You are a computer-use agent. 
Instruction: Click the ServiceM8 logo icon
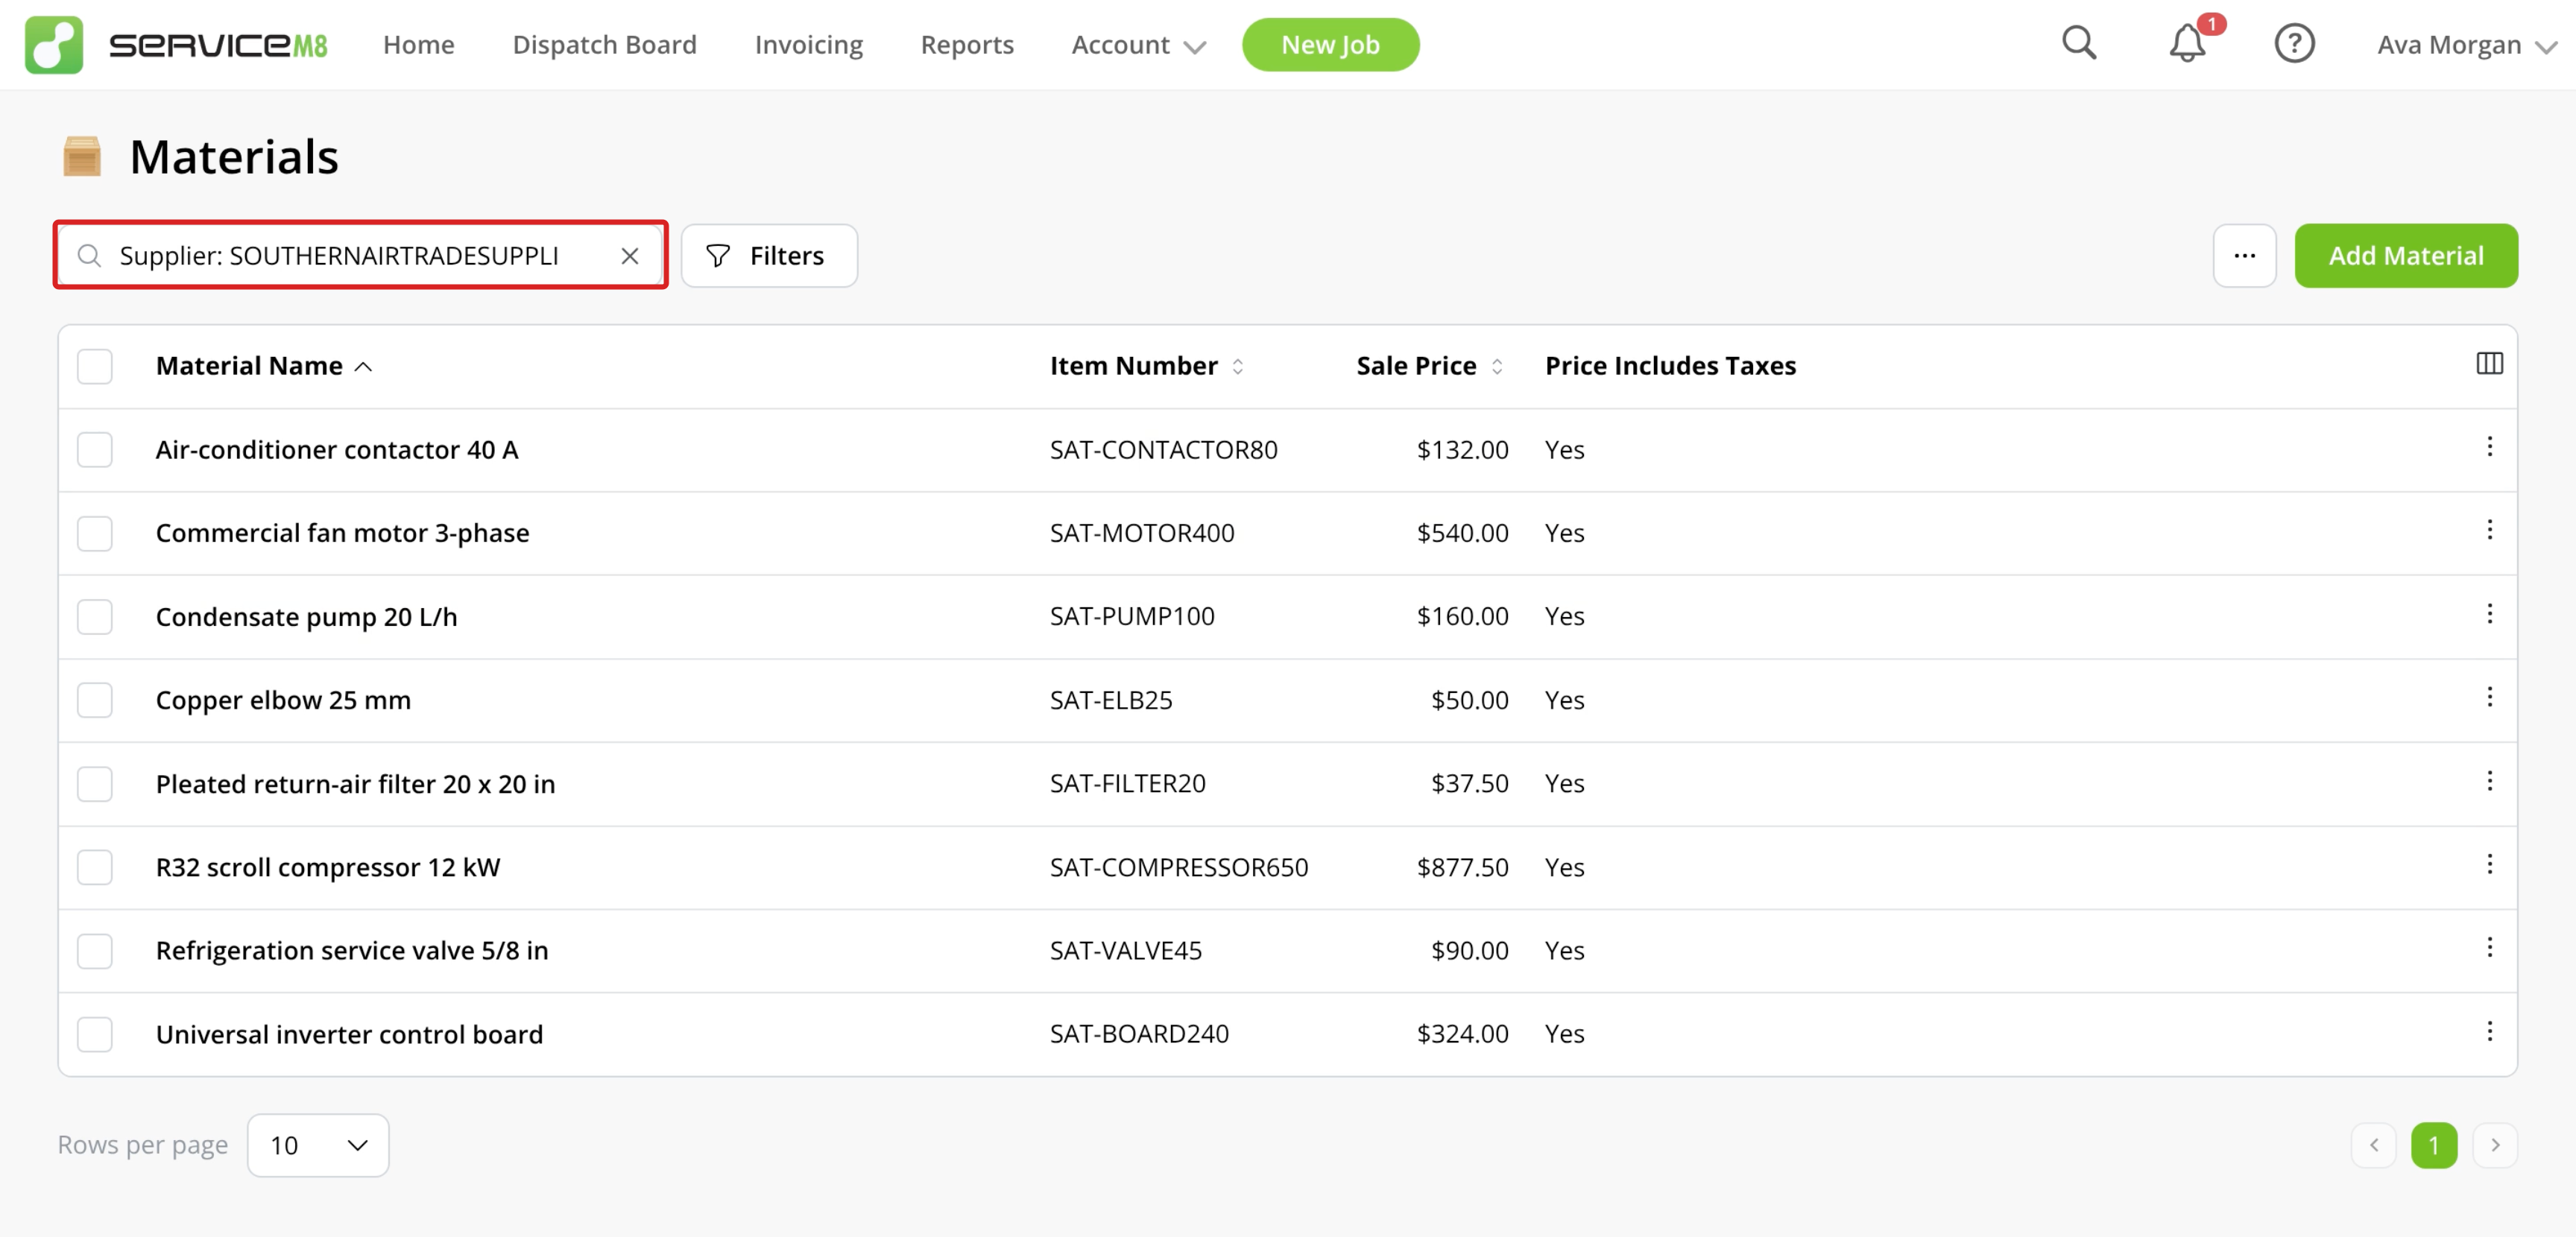[x=54, y=45]
